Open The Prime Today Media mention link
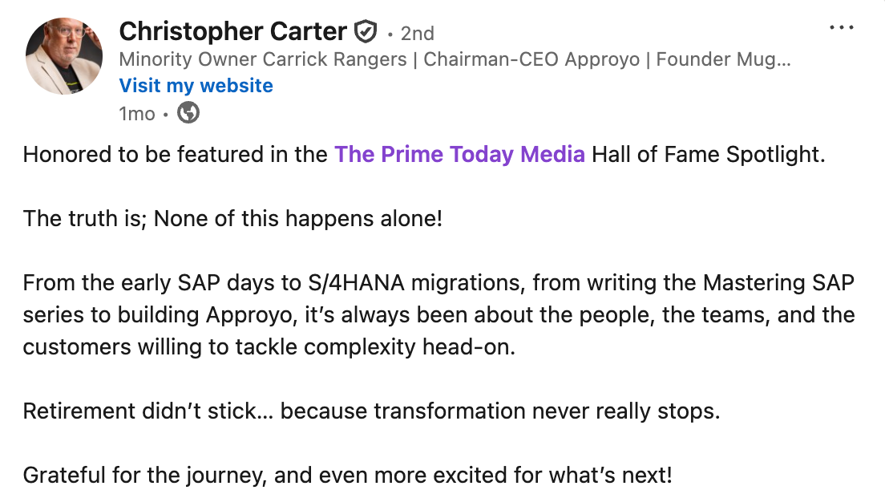The image size is (885, 494). click(459, 154)
